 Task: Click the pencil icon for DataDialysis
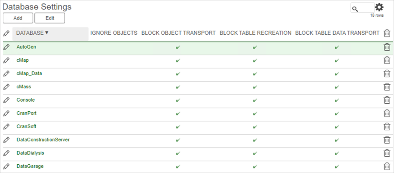tap(7, 153)
